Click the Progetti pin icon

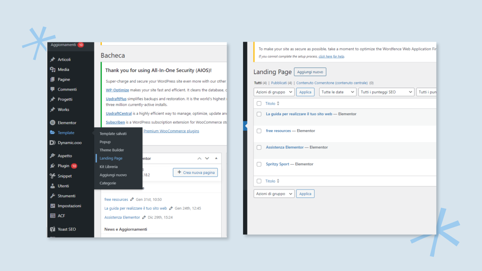click(52, 99)
